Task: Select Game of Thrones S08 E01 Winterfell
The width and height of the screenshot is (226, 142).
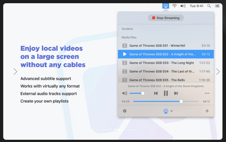Action: pos(166,46)
